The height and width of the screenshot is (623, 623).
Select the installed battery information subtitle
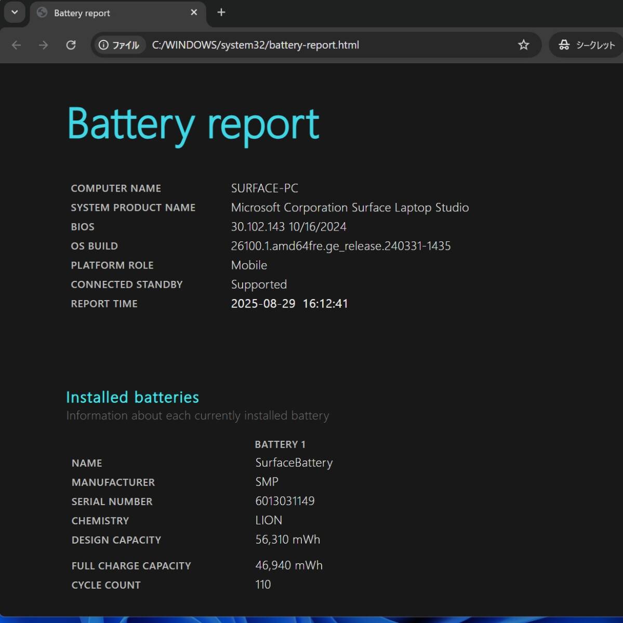197,416
